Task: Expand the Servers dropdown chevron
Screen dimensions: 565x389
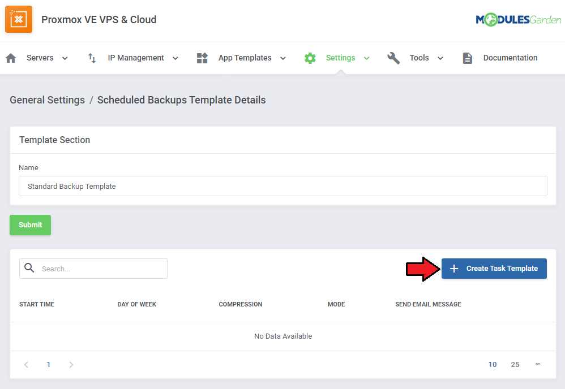Action: click(x=65, y=58)
